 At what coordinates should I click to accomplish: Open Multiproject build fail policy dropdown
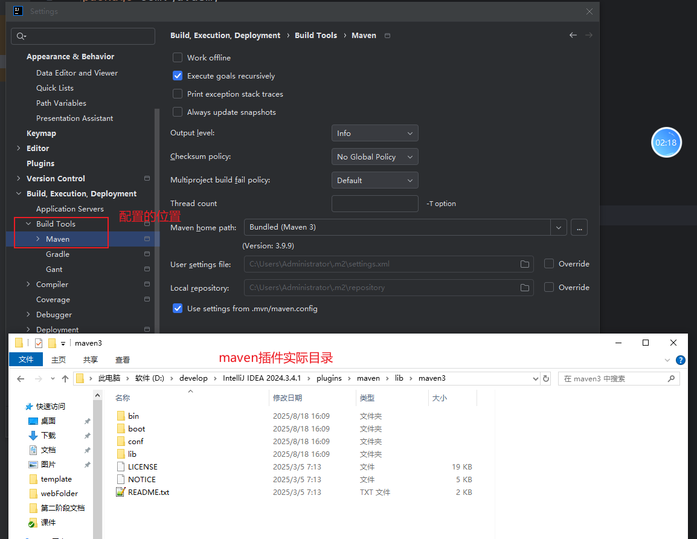pyautogui.click(x=374, y=180)
